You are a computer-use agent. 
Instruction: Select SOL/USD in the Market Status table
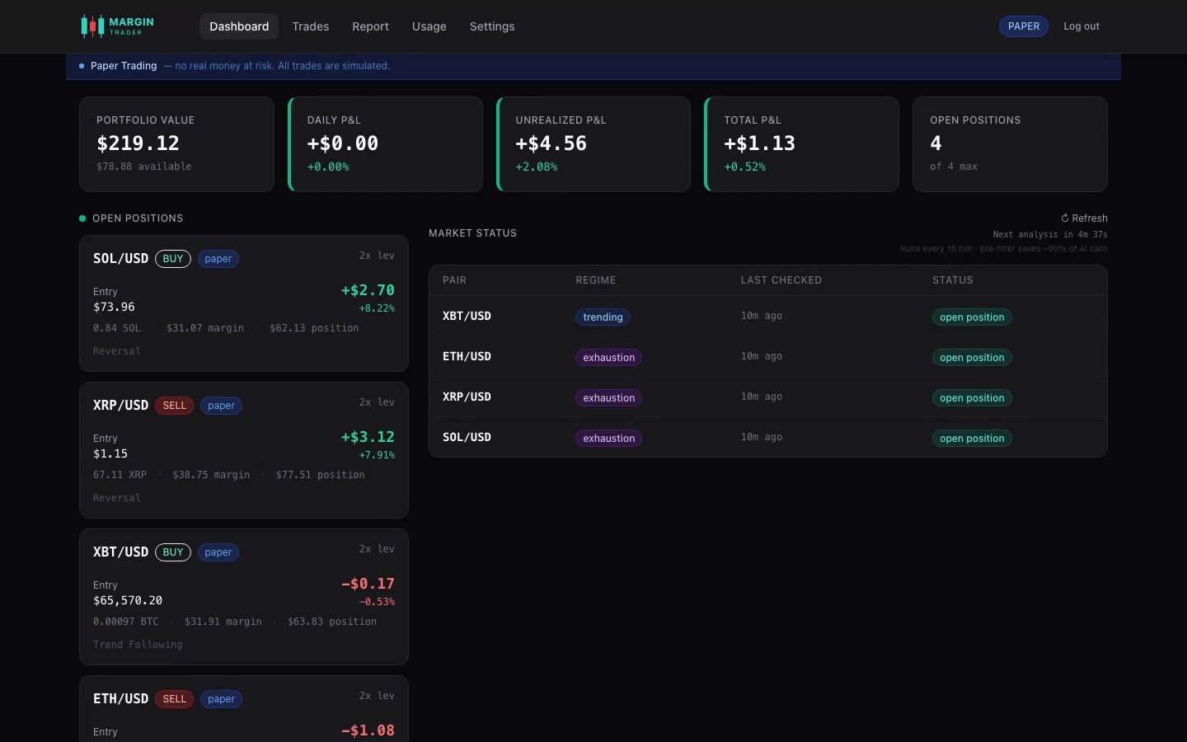[467, 437]
